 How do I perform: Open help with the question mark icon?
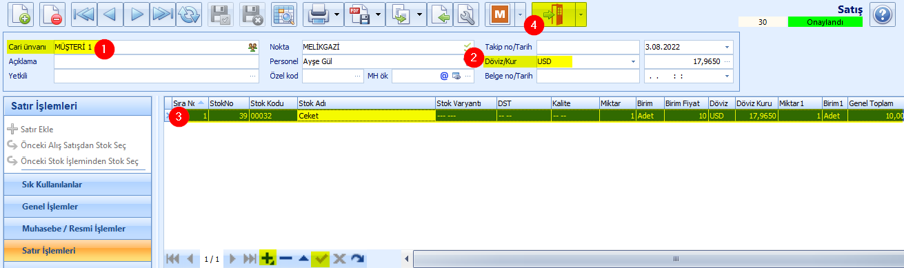click(882, 14)
